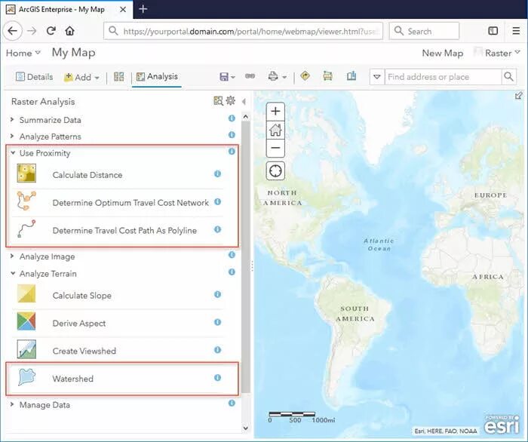Show info for Manage Data
The image size is (528, 442).
[232, 403]
